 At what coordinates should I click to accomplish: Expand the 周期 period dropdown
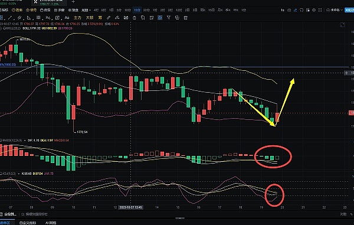point(86,10)
